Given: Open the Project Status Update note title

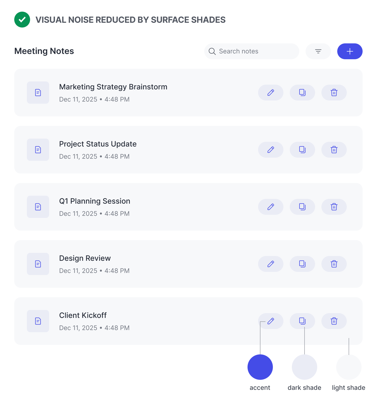Looking at the screenshot, I should coord(98,144).
